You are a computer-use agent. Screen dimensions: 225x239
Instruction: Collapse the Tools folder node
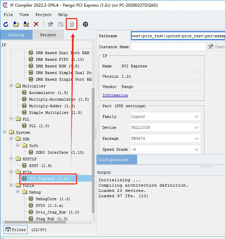[x=11, y=185]
